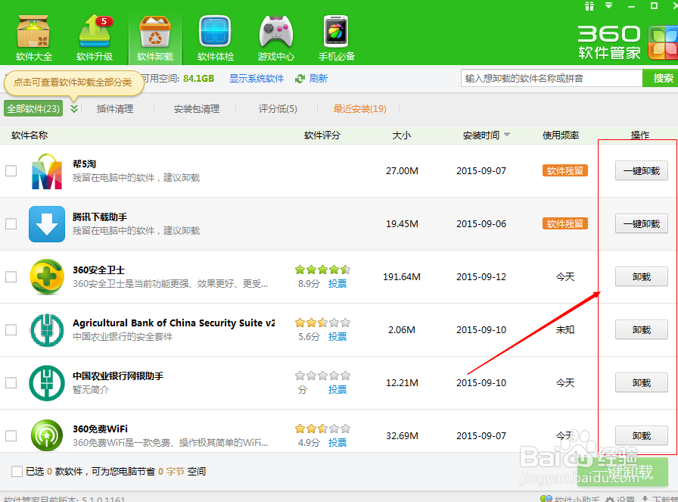Switch to 评分低(5) tab
This screenshot has height=502, width=678.
(x=278, y=108)
